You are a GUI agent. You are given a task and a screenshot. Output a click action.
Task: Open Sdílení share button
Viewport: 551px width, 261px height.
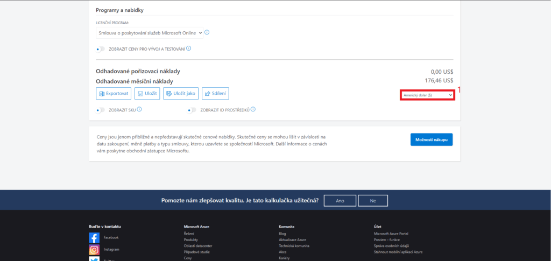pos(215,94)
